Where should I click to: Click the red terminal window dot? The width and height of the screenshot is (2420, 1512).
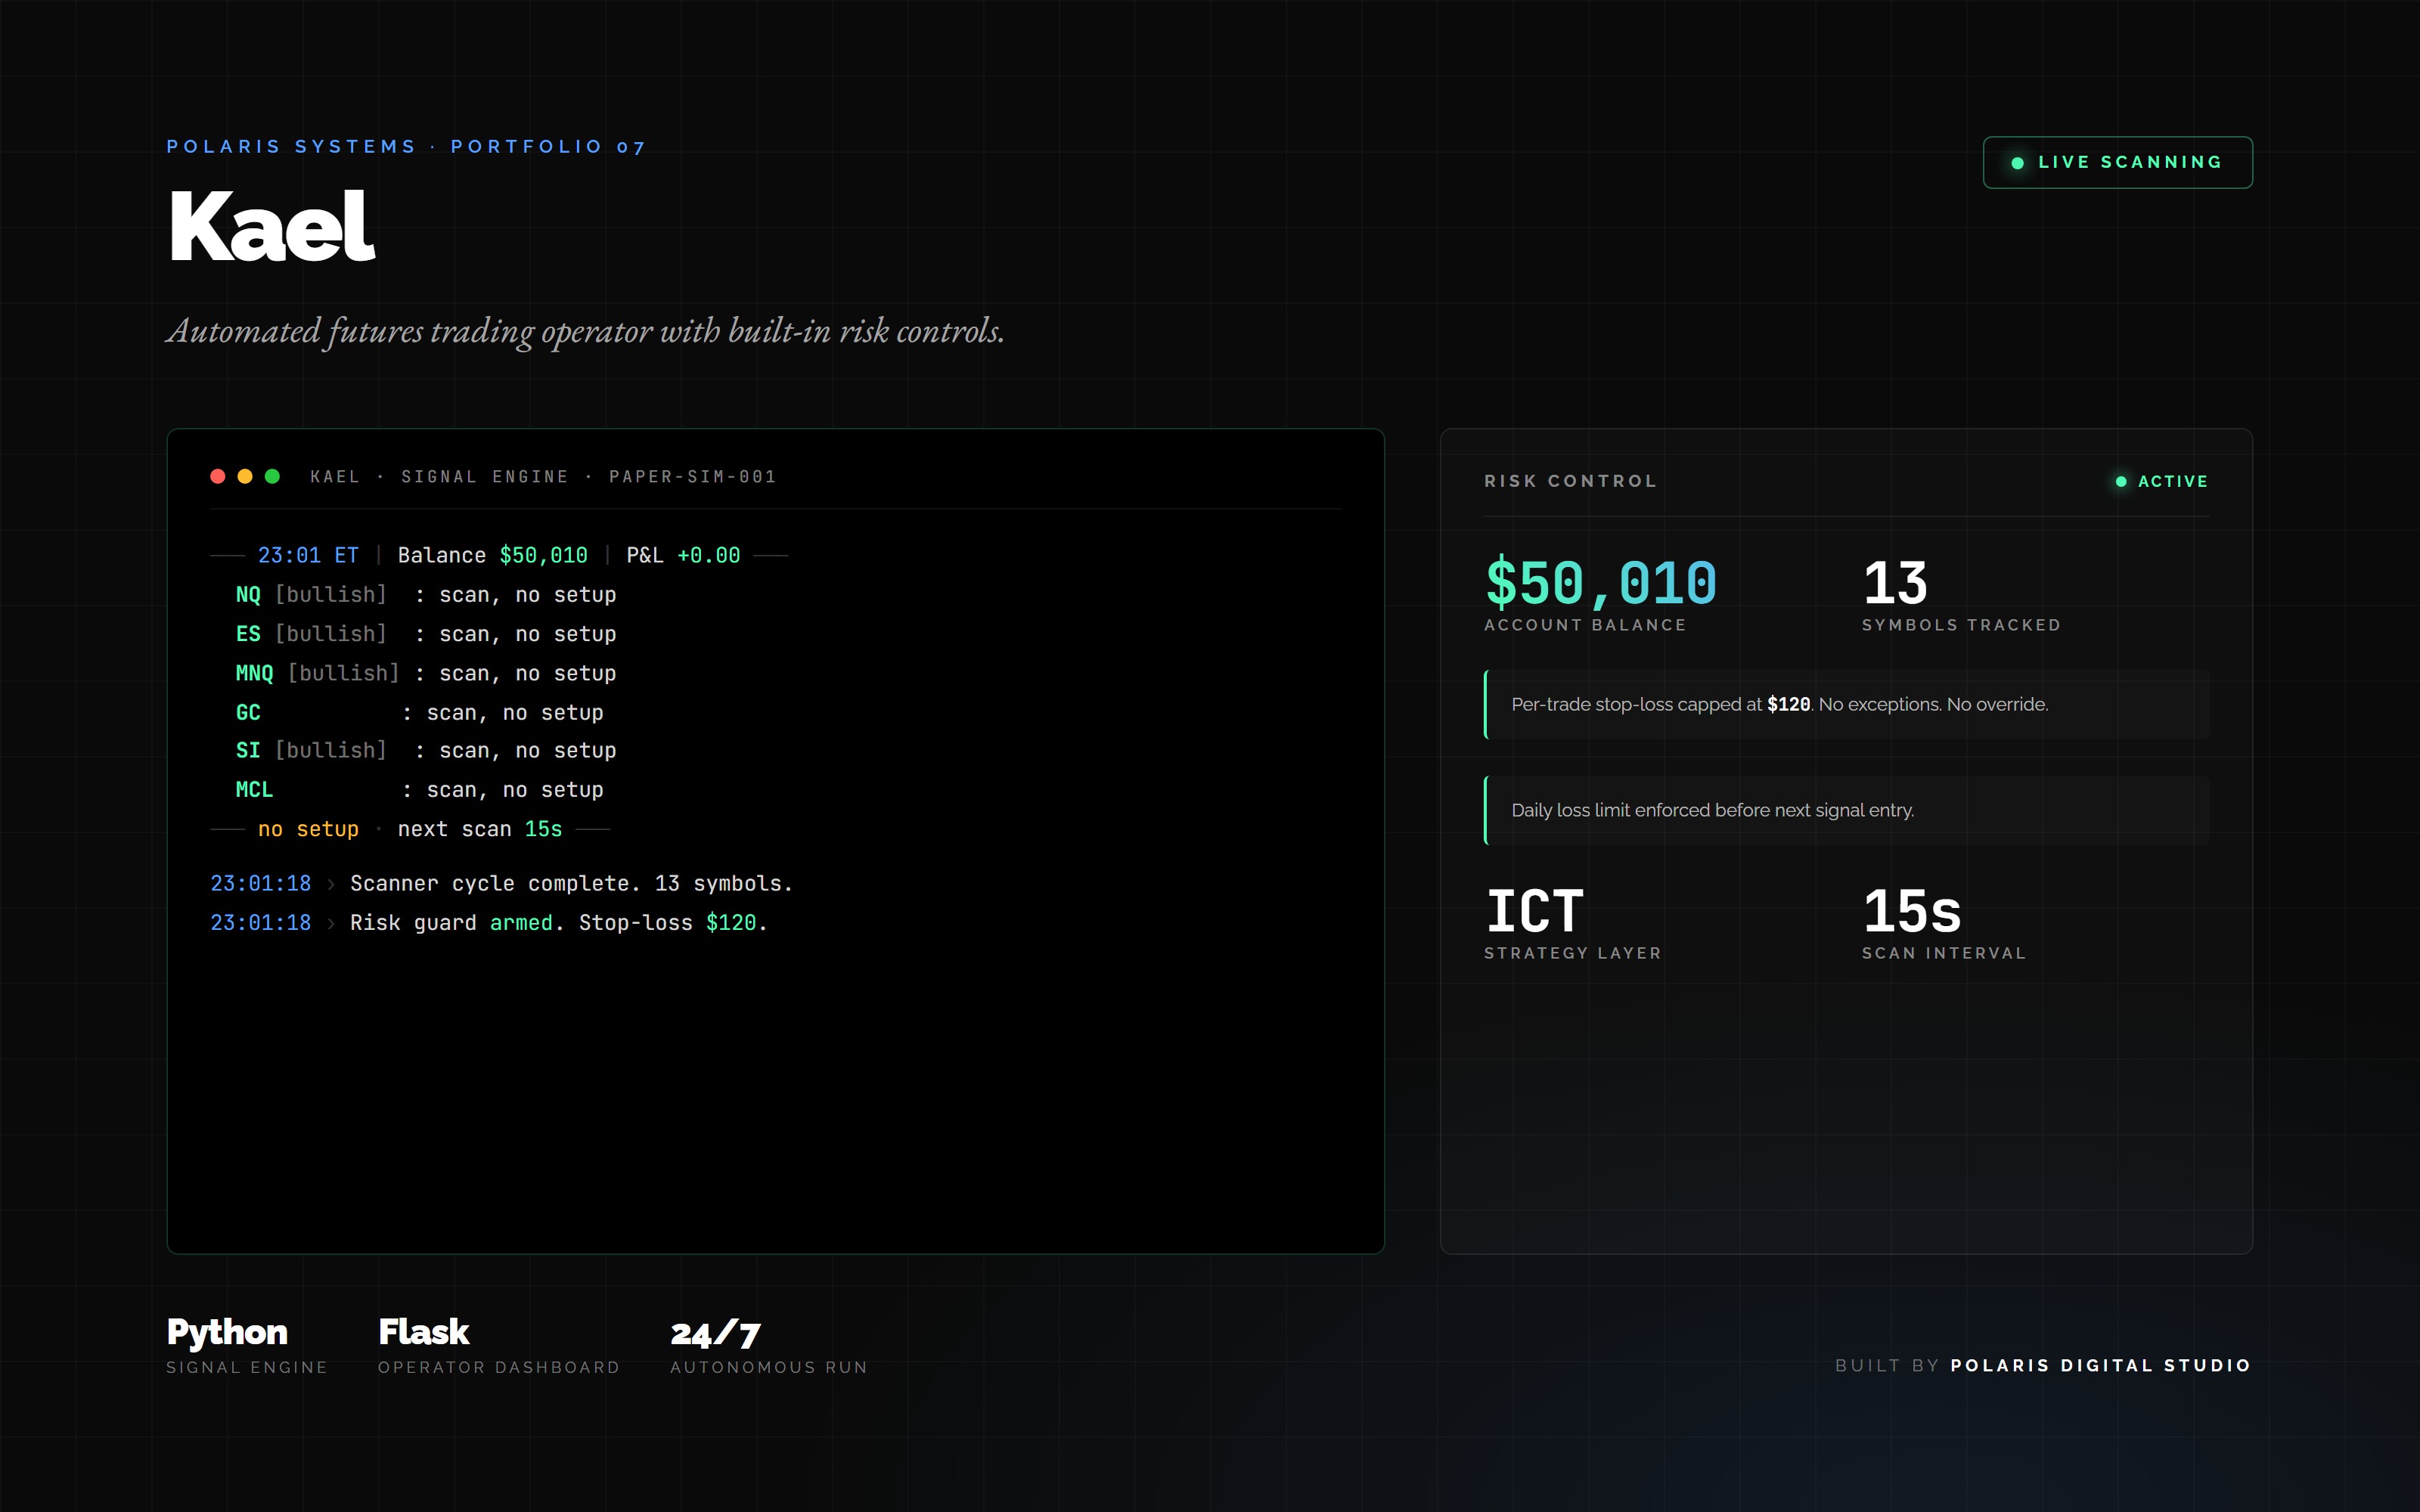tap(218, 476)
